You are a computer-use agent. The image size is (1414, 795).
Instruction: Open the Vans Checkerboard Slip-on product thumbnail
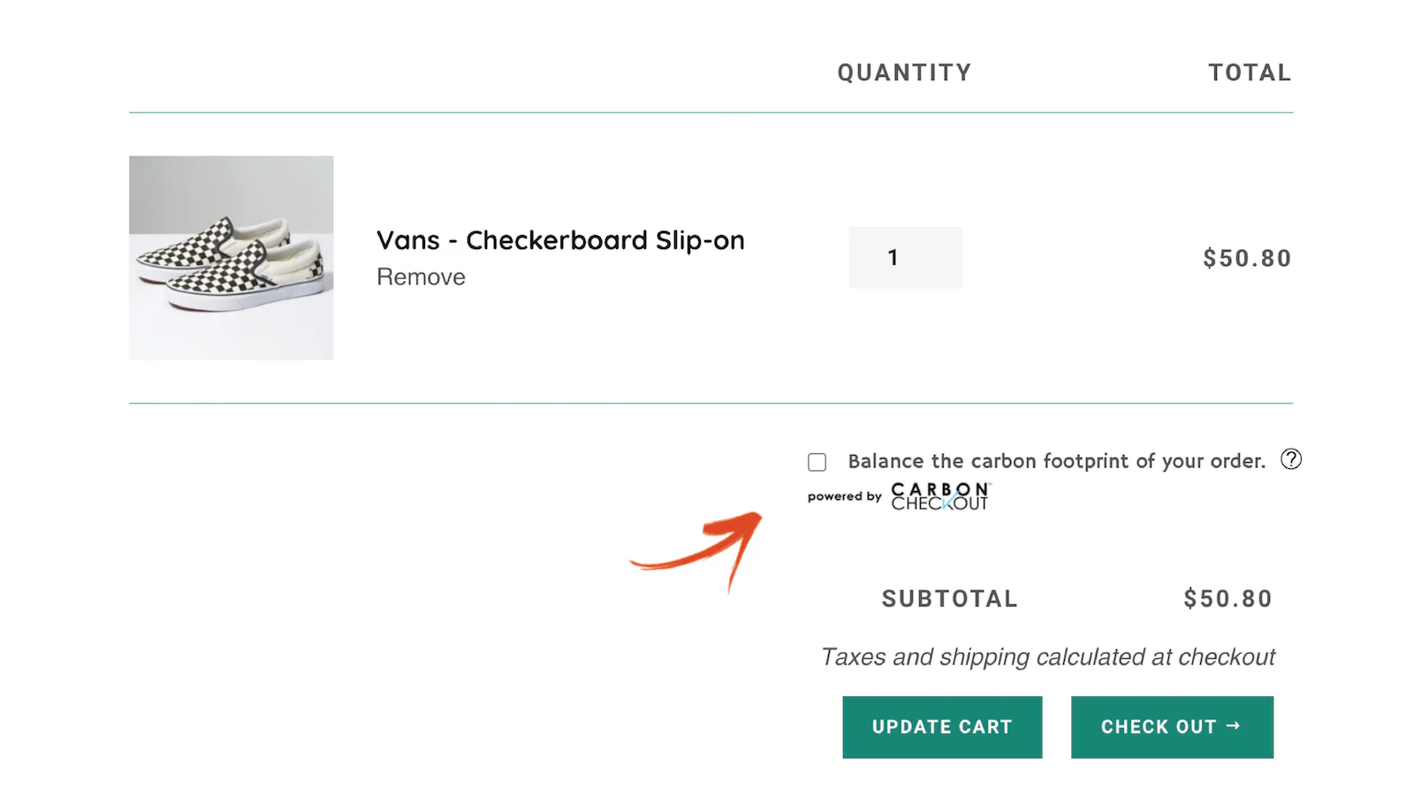232,258
